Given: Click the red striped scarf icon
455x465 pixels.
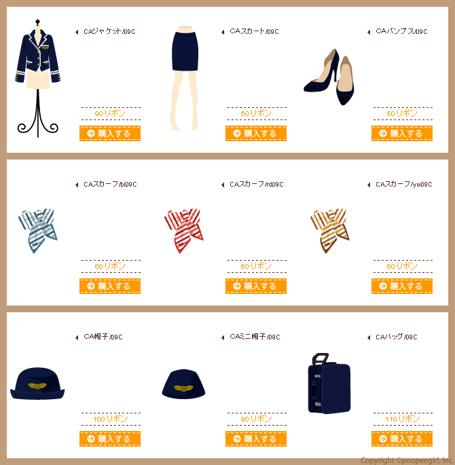Looking at the screenshot, I should [184, 231].
